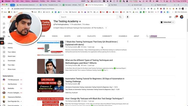Click the channel search magnifier icon
The width and height of the screenshot is (188, 106).
pos(147,36)
